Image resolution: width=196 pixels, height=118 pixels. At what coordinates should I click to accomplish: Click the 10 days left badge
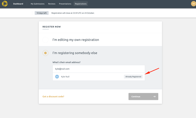click(42, 13)
